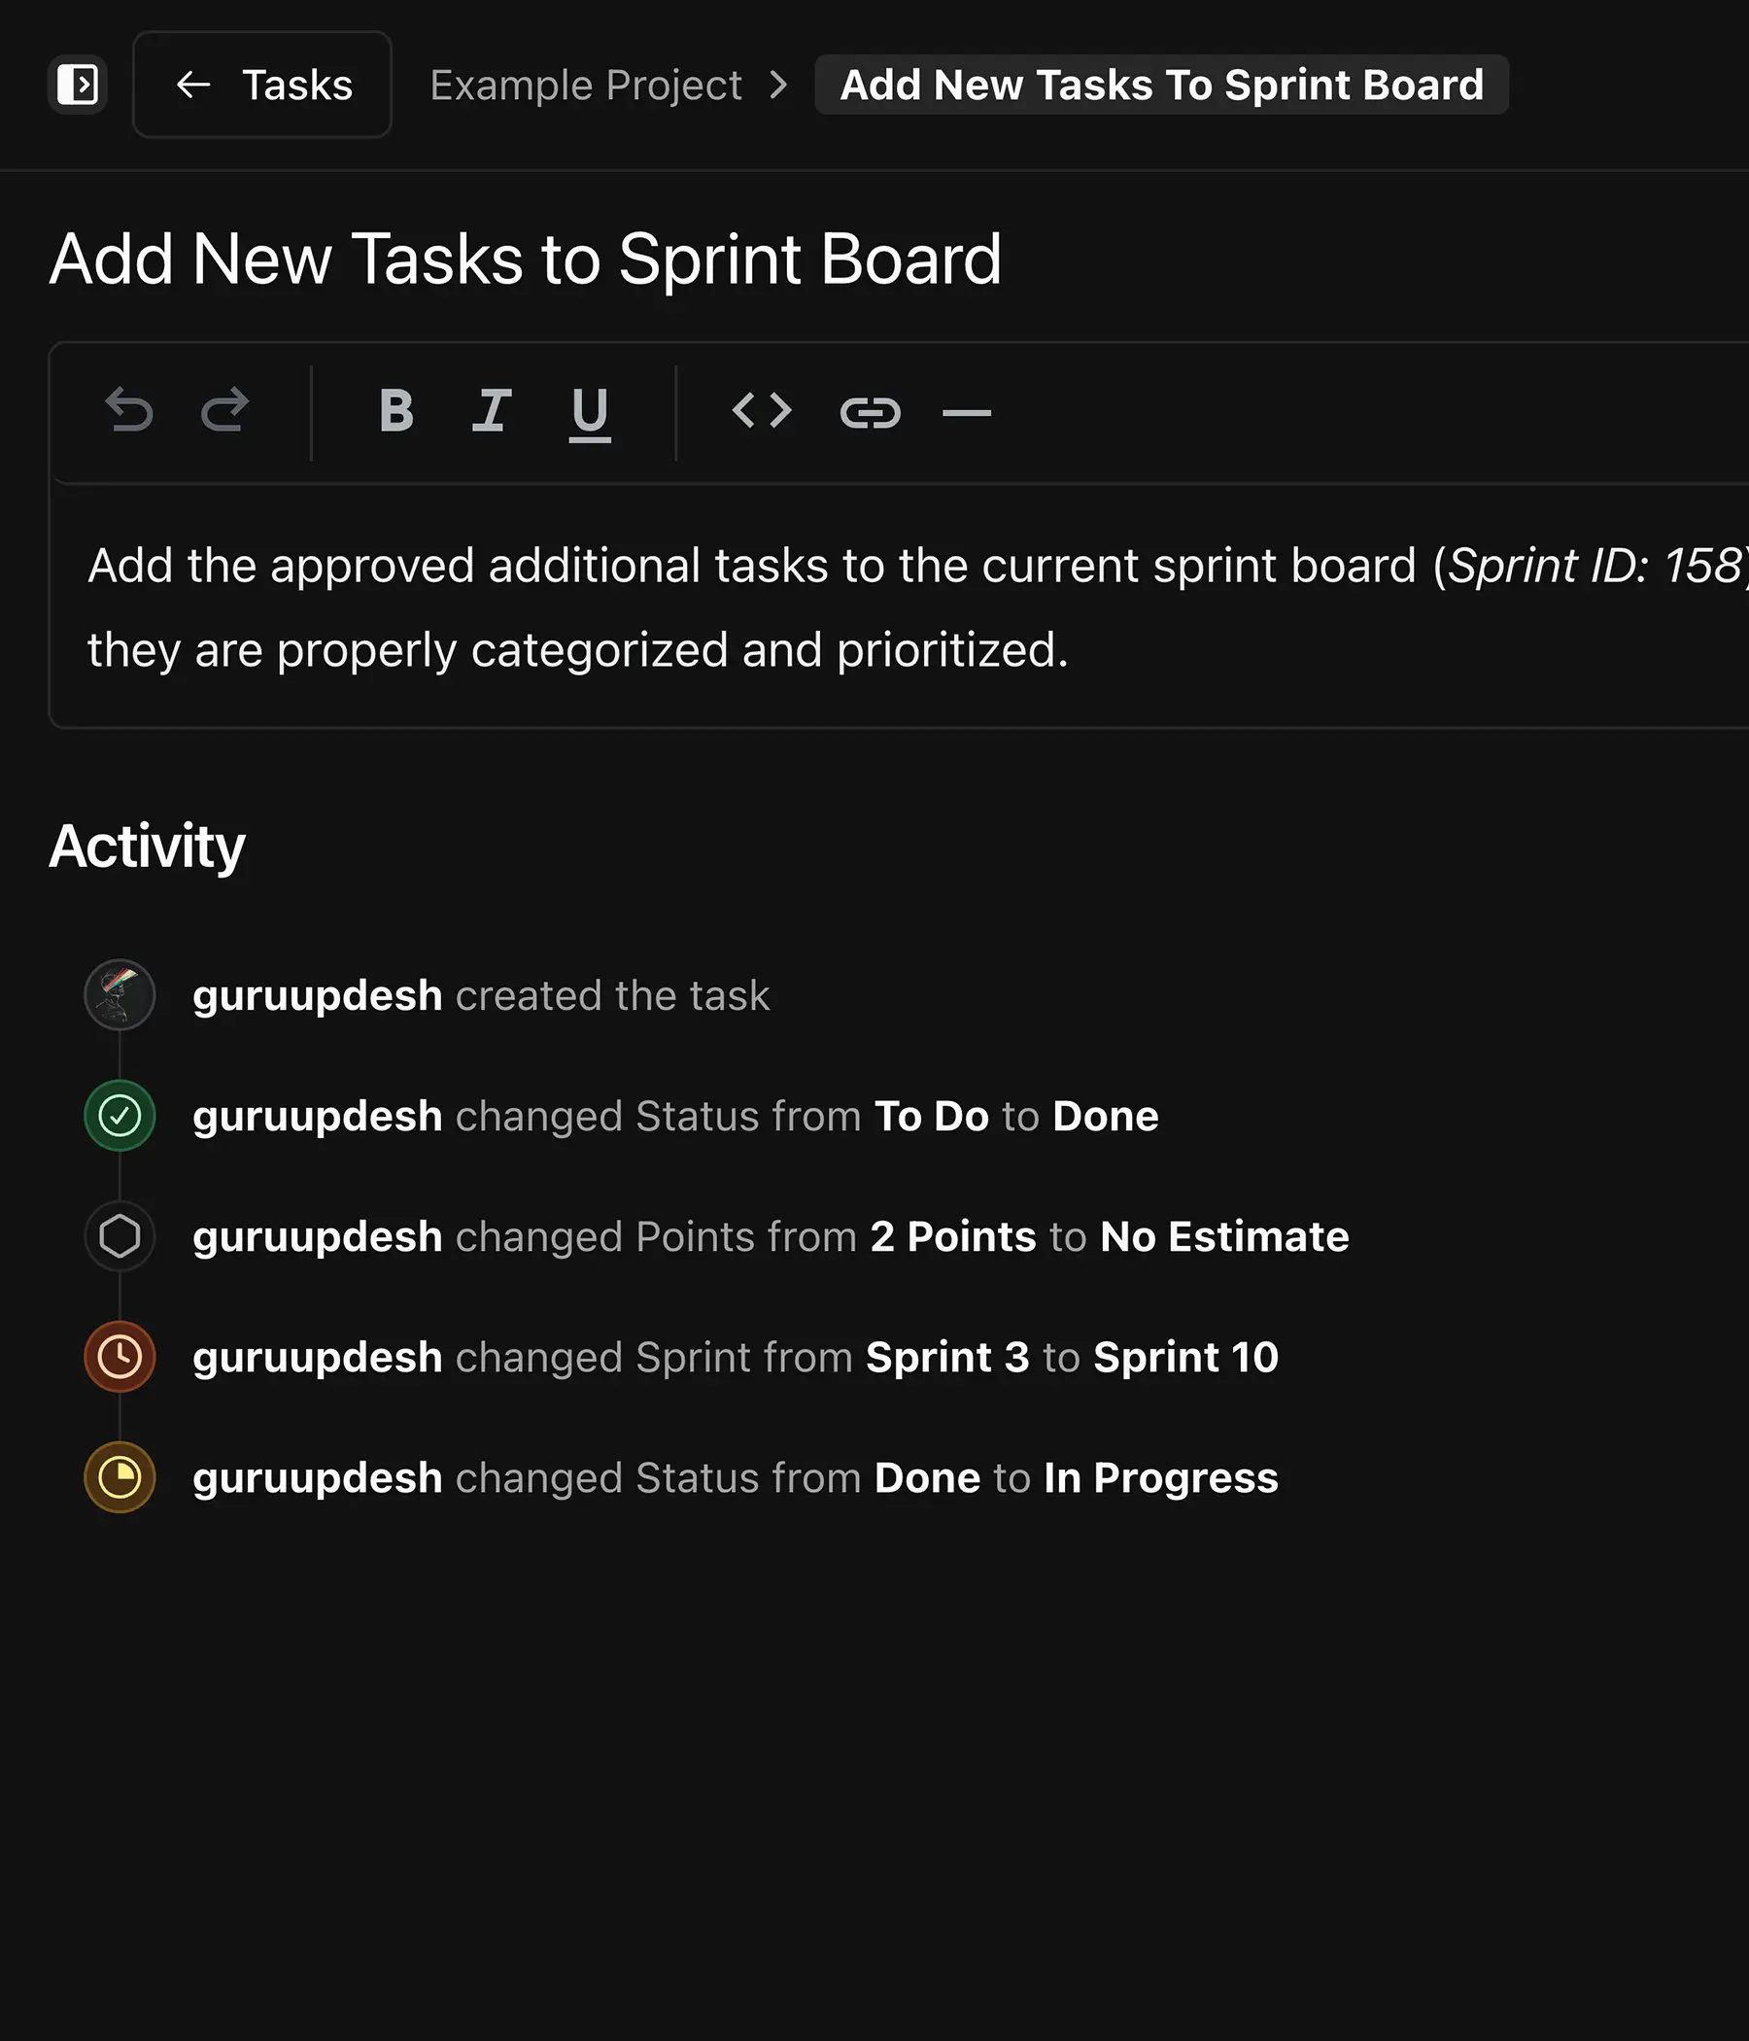The height and width of the screenshot is (2041, 1749).
Task: Go back to Tasks
Action: pyautogui.click(x=262, y=85)
